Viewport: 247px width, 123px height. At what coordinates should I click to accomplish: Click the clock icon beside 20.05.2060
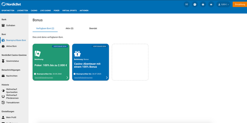point(35,74)
